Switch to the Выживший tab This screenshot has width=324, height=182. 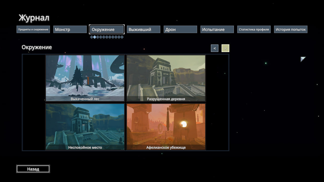pos(144,29)
